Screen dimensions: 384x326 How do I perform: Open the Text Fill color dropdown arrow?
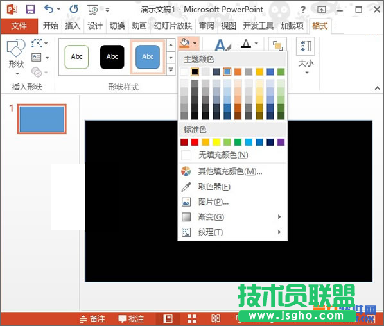[x=256, y=44]
